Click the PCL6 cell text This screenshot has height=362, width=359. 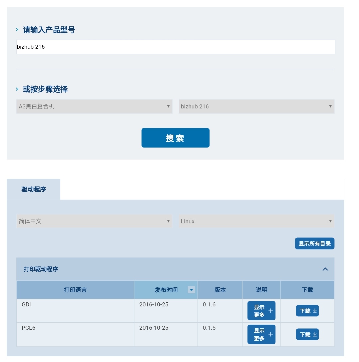tap(28, 328)
